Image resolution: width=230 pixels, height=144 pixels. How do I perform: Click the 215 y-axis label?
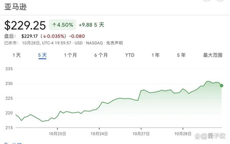[x=9, y=128]
